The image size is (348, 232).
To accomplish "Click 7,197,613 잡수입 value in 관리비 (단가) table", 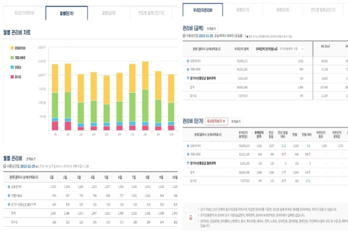I will [244, 181].
